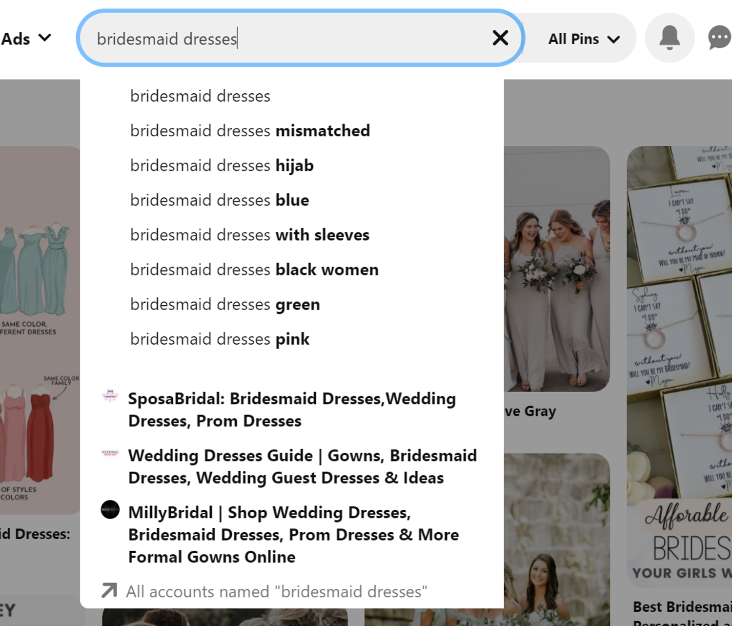Image resolution: width=732 pixels, height=626 pixels.
Task: Open the 'Best Bridesmai' pin title
Action: (x=682, y=607)
